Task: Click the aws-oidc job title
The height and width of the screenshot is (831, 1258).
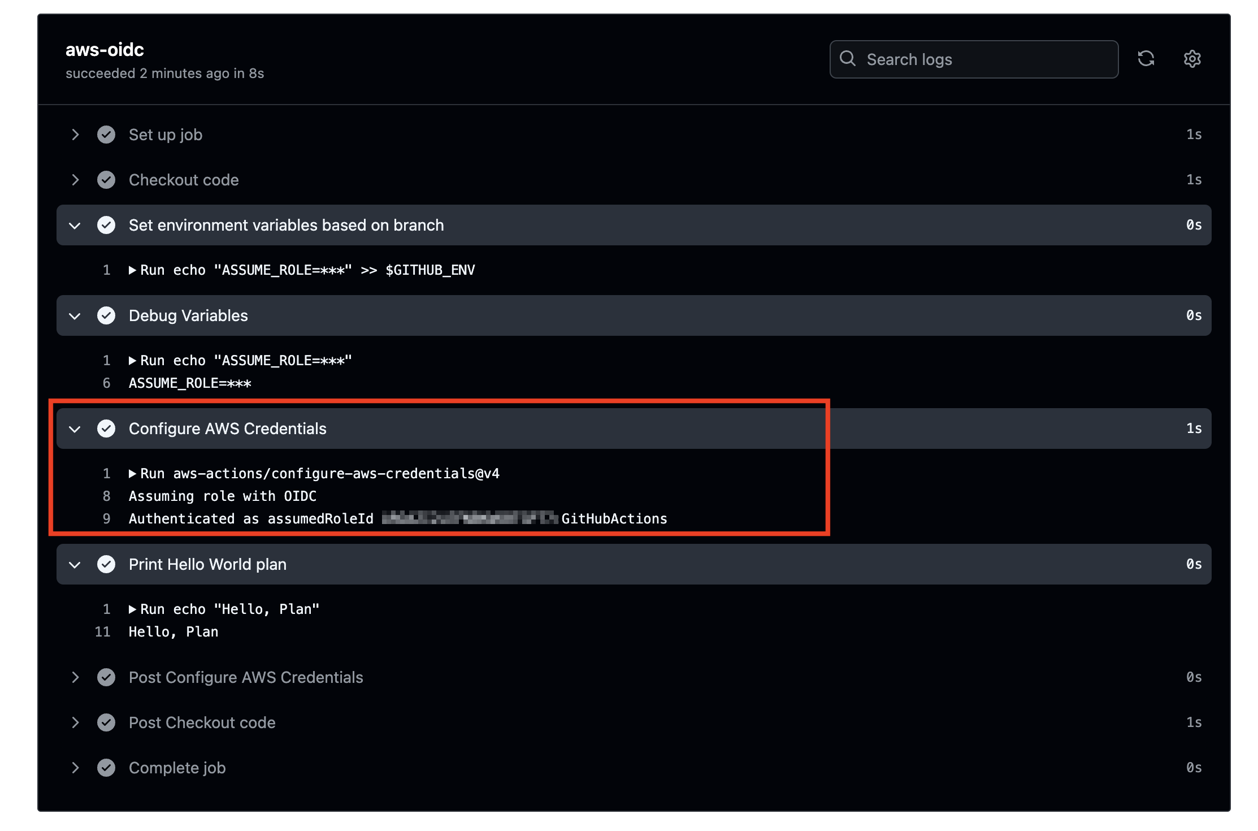Action: coord(105,50)
